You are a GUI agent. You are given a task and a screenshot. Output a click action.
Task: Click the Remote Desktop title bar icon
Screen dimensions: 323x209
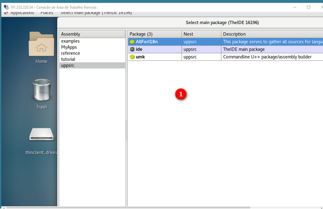point(5,7)
